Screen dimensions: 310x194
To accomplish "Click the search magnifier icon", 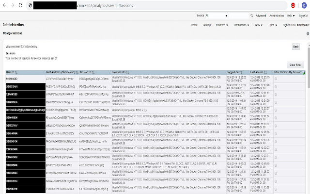I will tap(252, 16).
